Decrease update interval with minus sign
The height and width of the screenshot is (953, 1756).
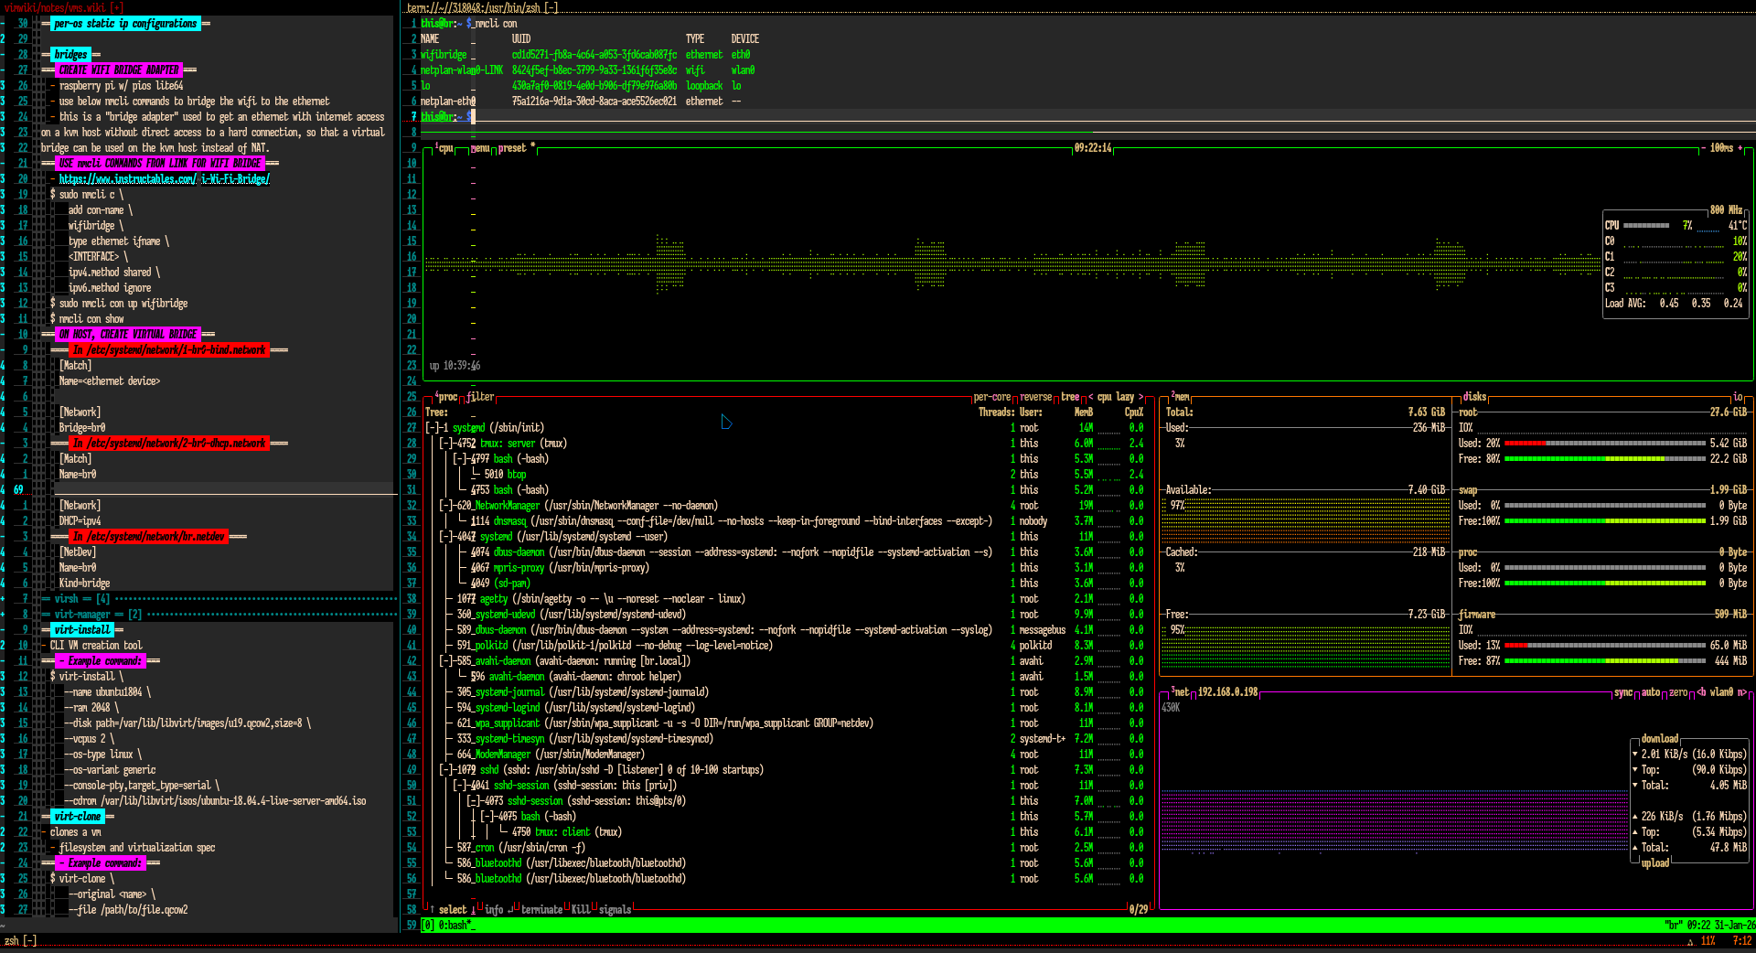coord(1703,148)
